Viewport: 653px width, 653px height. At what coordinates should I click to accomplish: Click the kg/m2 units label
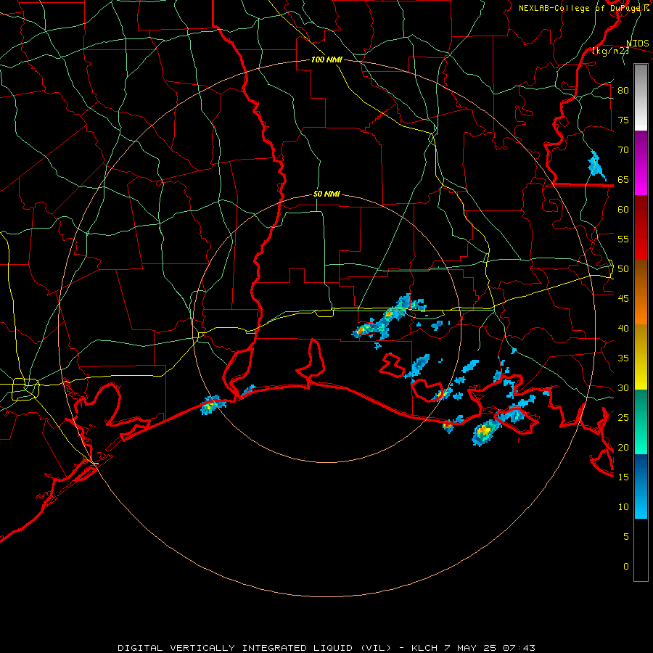tap(610, 51)
